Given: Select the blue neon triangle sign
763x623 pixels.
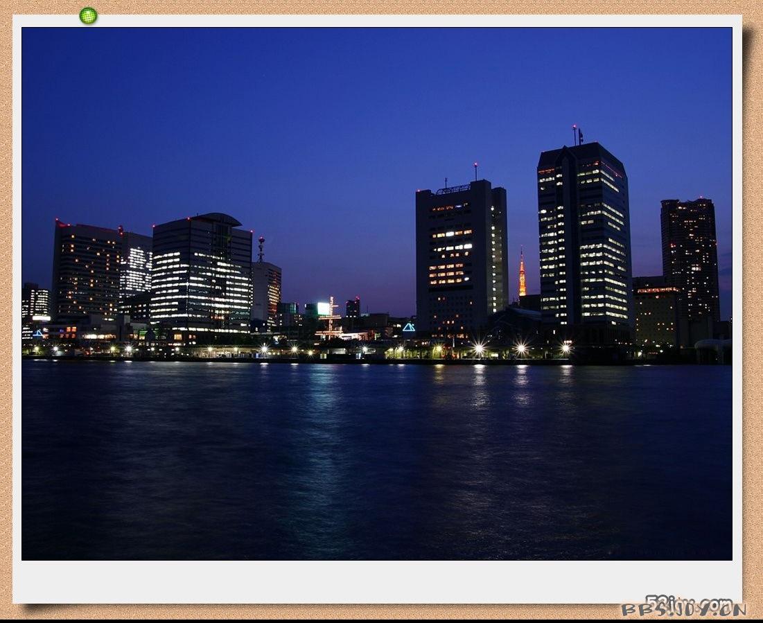Looking at the screenshot, I should point(409,327).
